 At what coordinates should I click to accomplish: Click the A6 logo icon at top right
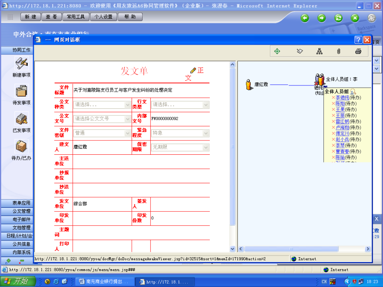(372, 18)
